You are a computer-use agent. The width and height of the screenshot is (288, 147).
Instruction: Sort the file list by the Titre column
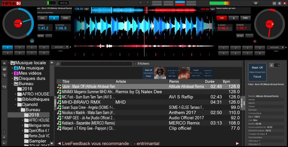88,81
